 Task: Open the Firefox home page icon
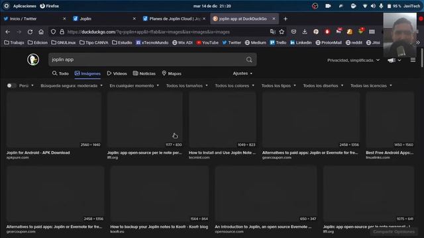click(x=41, y=32)
